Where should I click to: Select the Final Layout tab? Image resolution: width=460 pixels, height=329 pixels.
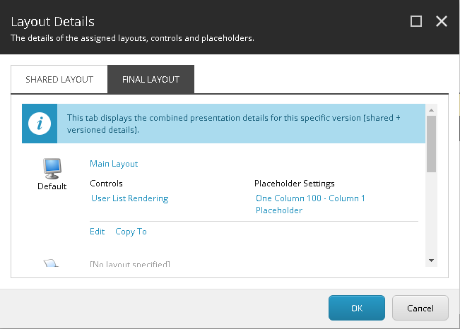click(151, 80)
